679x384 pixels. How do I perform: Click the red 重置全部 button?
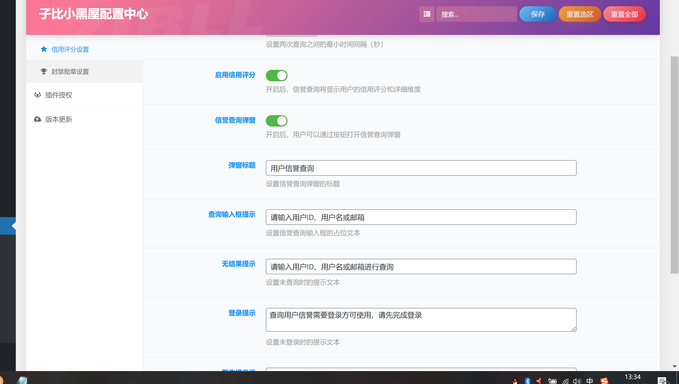(x=624, y=14)
